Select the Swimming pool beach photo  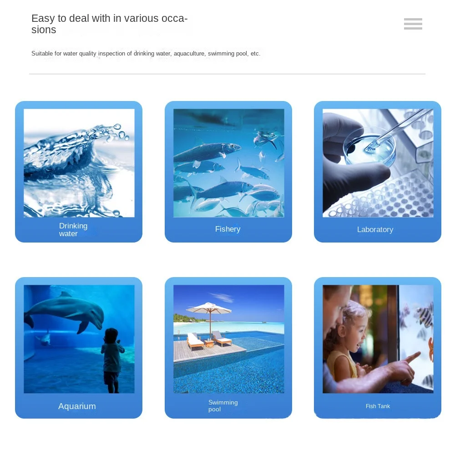click(x=229, y=339)
